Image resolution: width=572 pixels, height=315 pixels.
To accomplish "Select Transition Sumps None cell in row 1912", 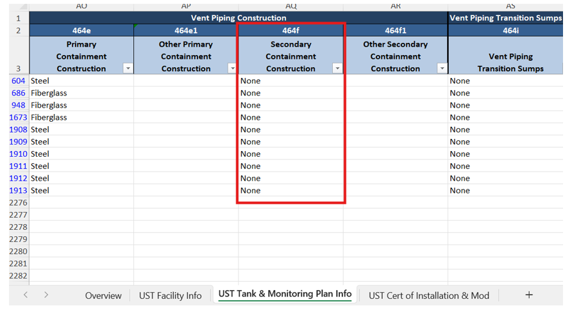I will pyautogui.click(x=505, y=179).
